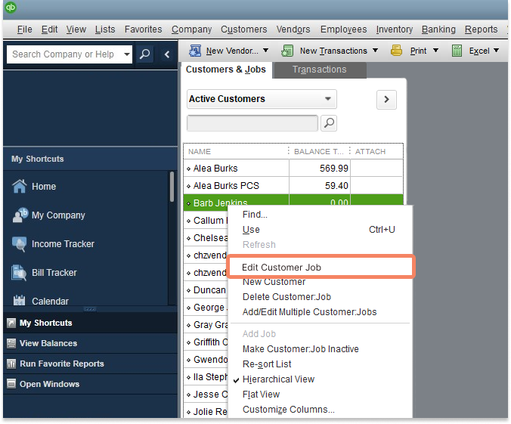This screenshot has height=424, width=511.
Task: Open the Excel dropdown arrow
Action: click(x=496, y=51)
